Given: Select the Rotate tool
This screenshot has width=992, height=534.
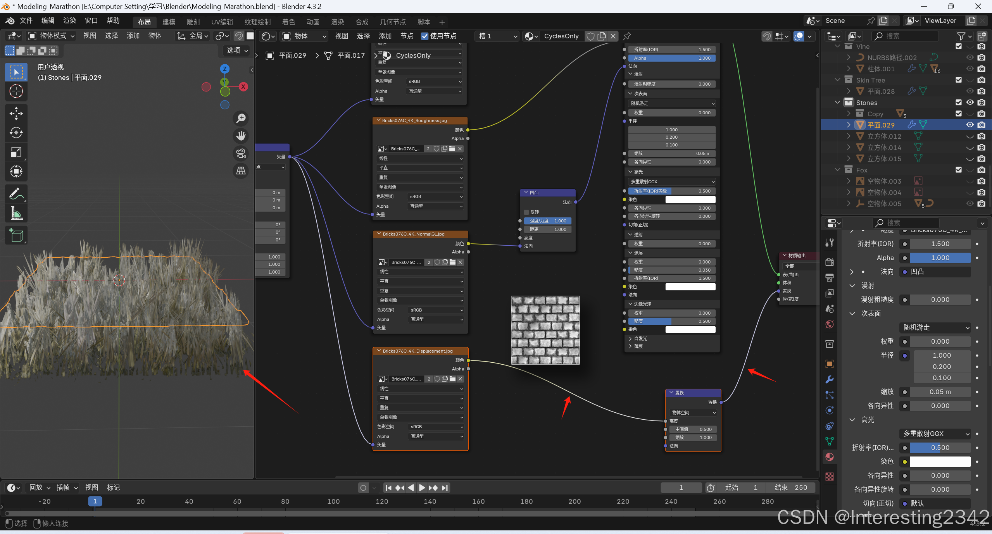Looking at the screenshot, I should click(x=16, y=133).
